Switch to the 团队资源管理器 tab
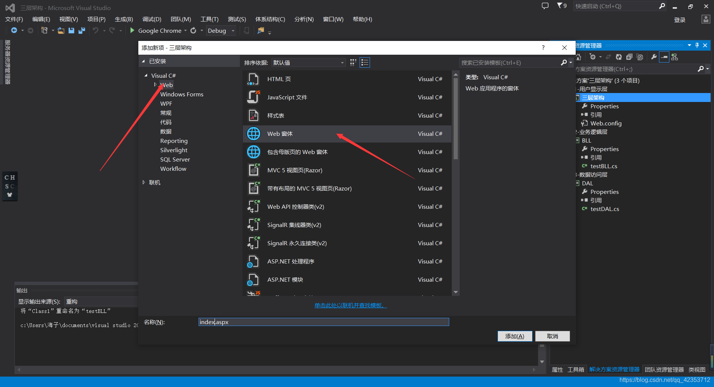Screen dimensions: 714x387 click(664, 370)
